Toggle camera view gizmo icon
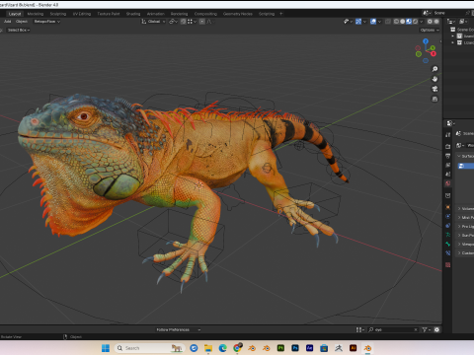The width and height of the screenshot is (474, 355). coord(434,89)
